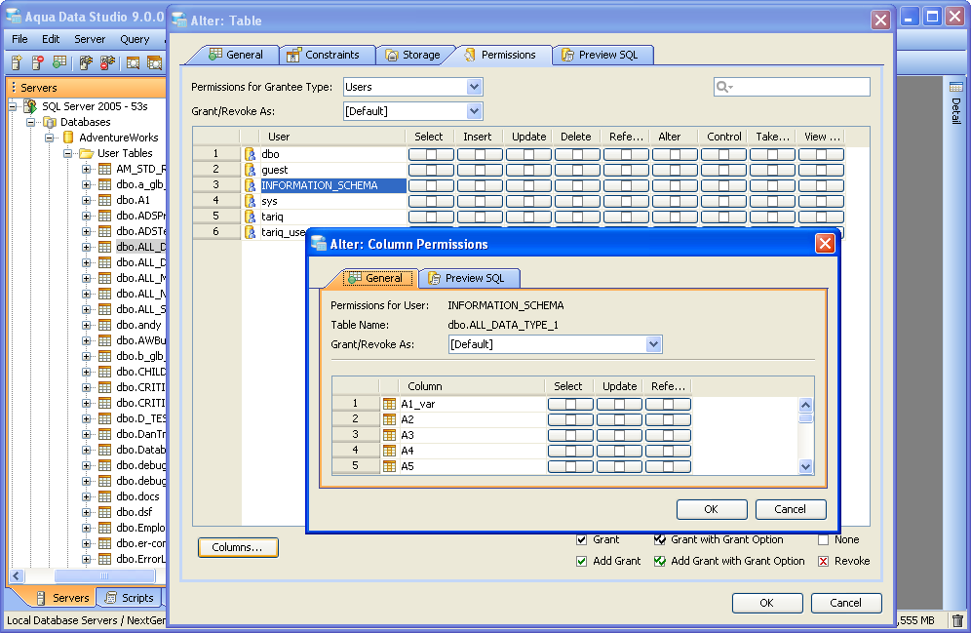Click the search magnifier icon in Permissions

(x=723, y=88)
